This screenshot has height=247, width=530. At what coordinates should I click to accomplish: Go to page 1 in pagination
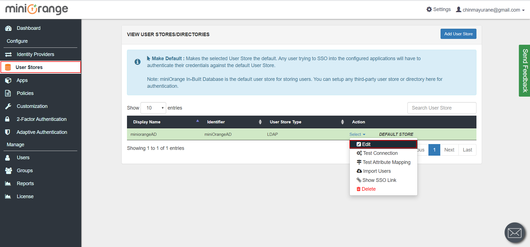click(434, 150)
